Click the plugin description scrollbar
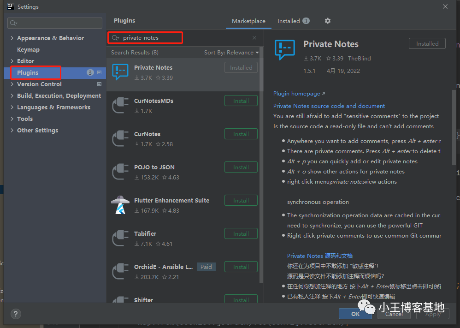Screen dimensions: 460x328 coord(454,126)
